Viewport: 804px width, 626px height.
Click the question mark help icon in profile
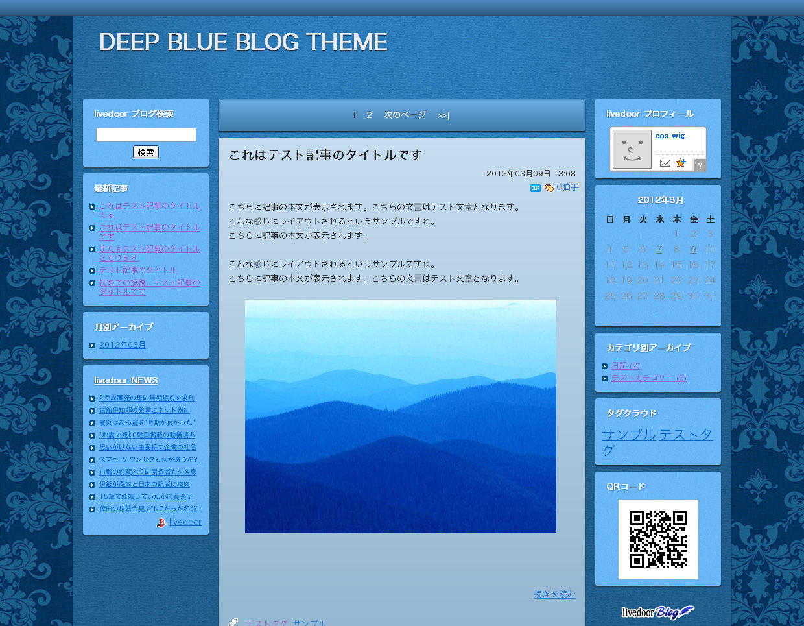700,165
